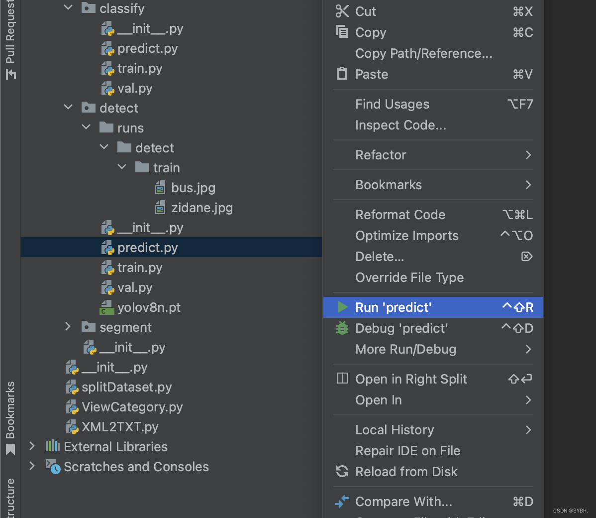Screen dimensions: 596x518
Task: Click the Compare With arrows icon
Action: tap(342, 501)
